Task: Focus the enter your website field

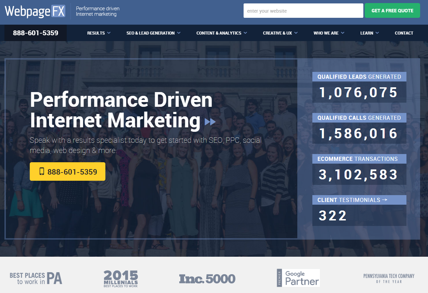Action: [303, 11]
